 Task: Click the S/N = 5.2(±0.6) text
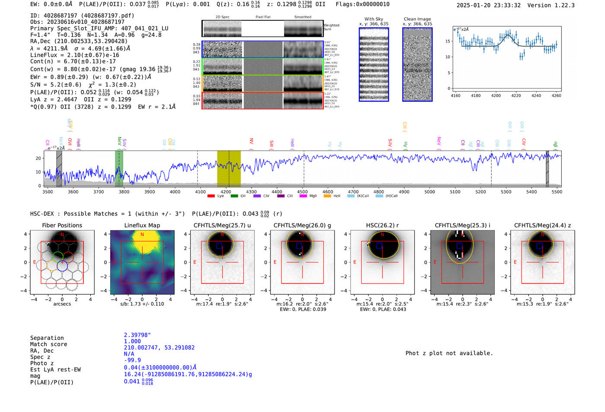click(56, 85)
